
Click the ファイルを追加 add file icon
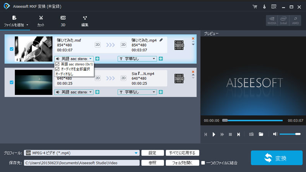point(14,18)
